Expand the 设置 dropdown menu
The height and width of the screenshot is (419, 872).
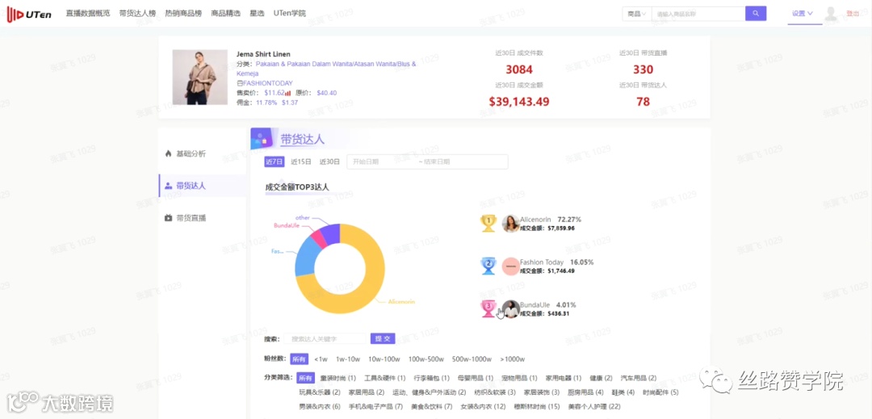[x=803, y=14]
